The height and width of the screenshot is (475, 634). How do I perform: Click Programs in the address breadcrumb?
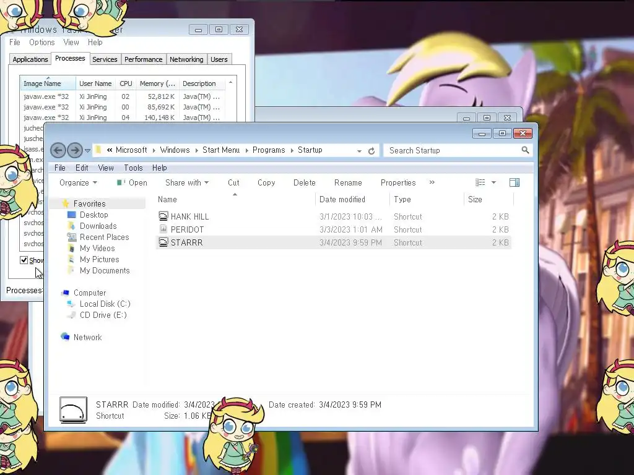coord(269,150)
